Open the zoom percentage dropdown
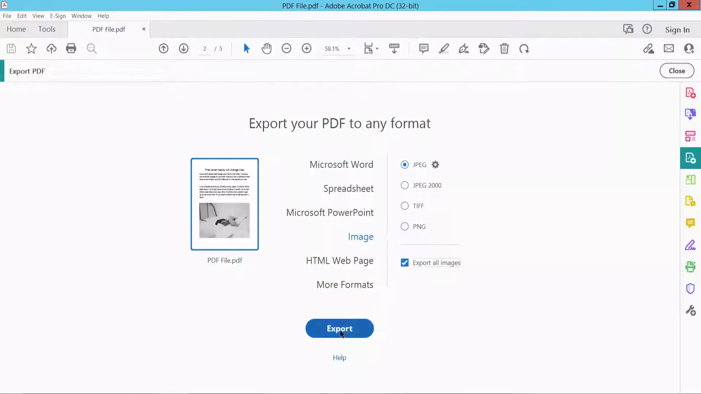This screenshot has height=394, width=701. click(x=349, y=49)
